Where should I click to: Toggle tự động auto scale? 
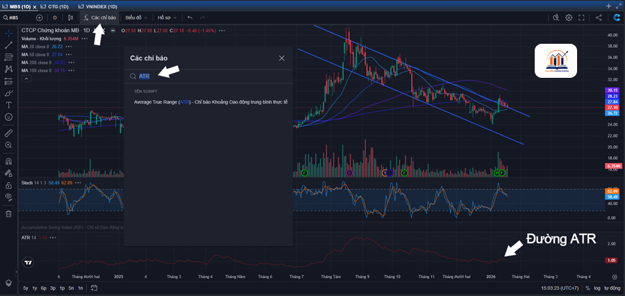click(x=612, y=288)
